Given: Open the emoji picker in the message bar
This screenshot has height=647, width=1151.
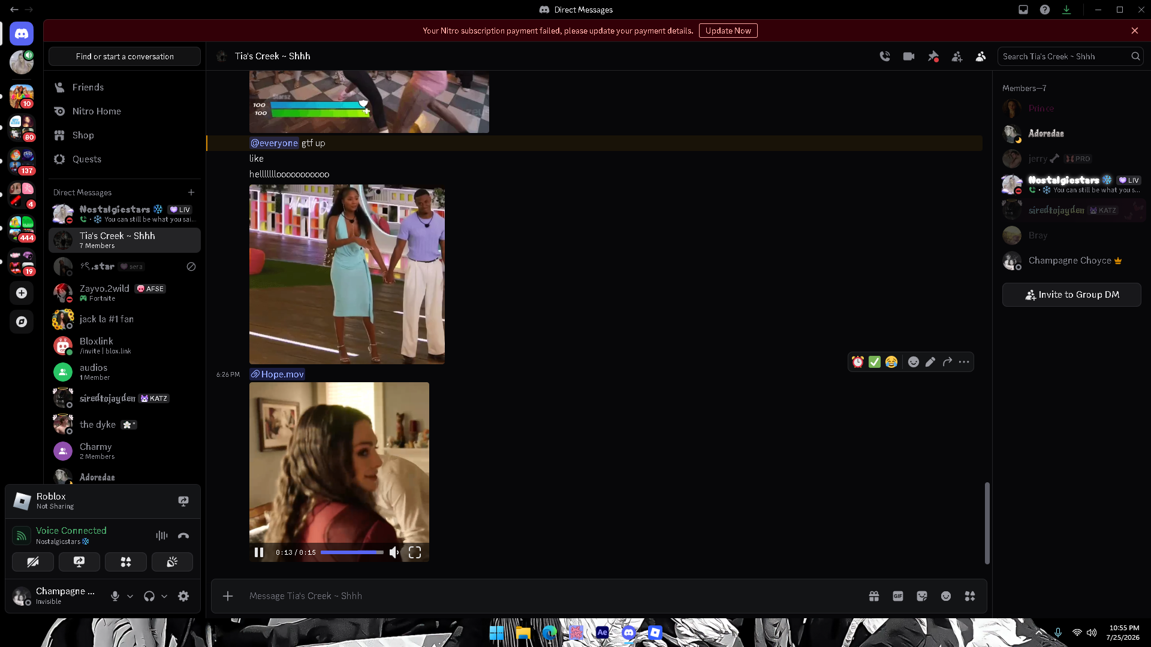Looking at the screenshot, I should point(946,596).
